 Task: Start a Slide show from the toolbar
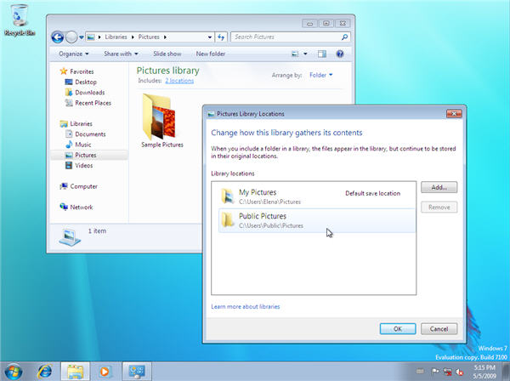click(167, 54)
